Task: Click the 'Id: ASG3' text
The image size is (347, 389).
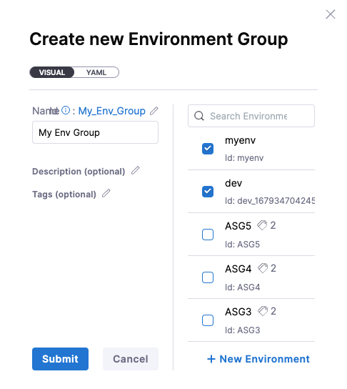Action: pos(243,330)
